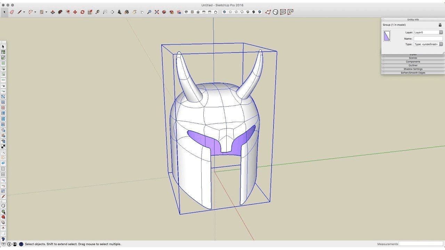Click the help question status icon
This screenshot has height=250, width=445.
pyautogui.click(x=21, y=244)
